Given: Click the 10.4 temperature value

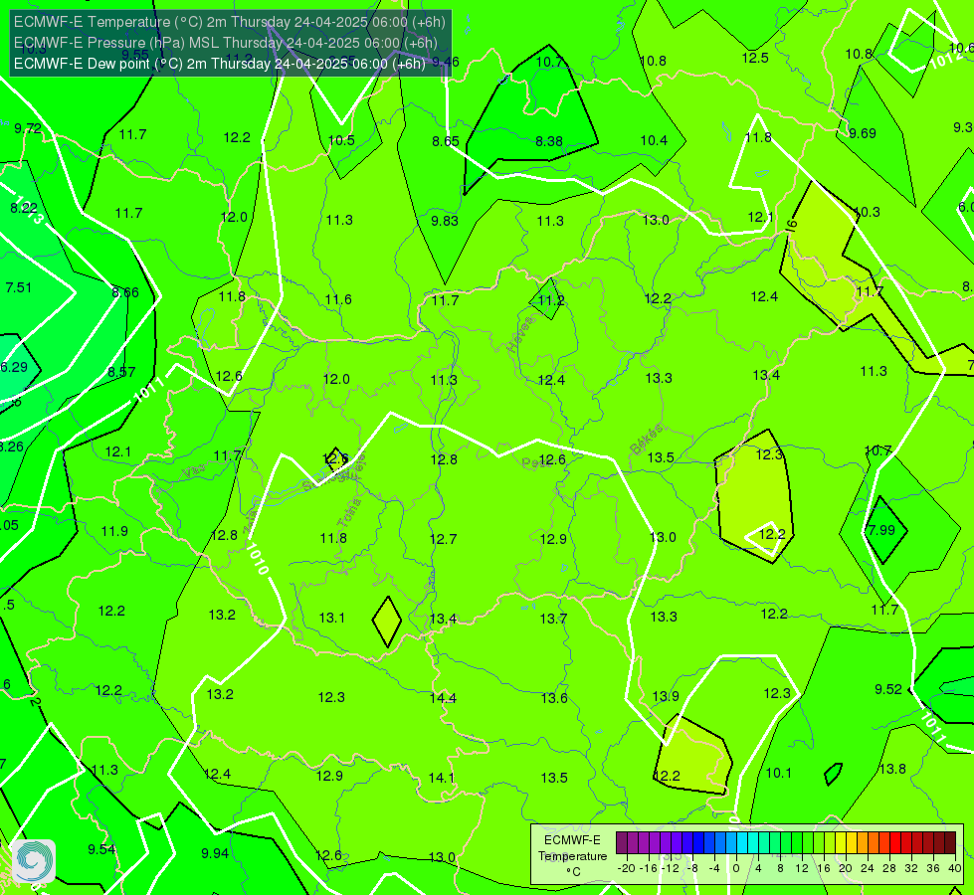Looking at the screenshot, I should tap(654, 140).
